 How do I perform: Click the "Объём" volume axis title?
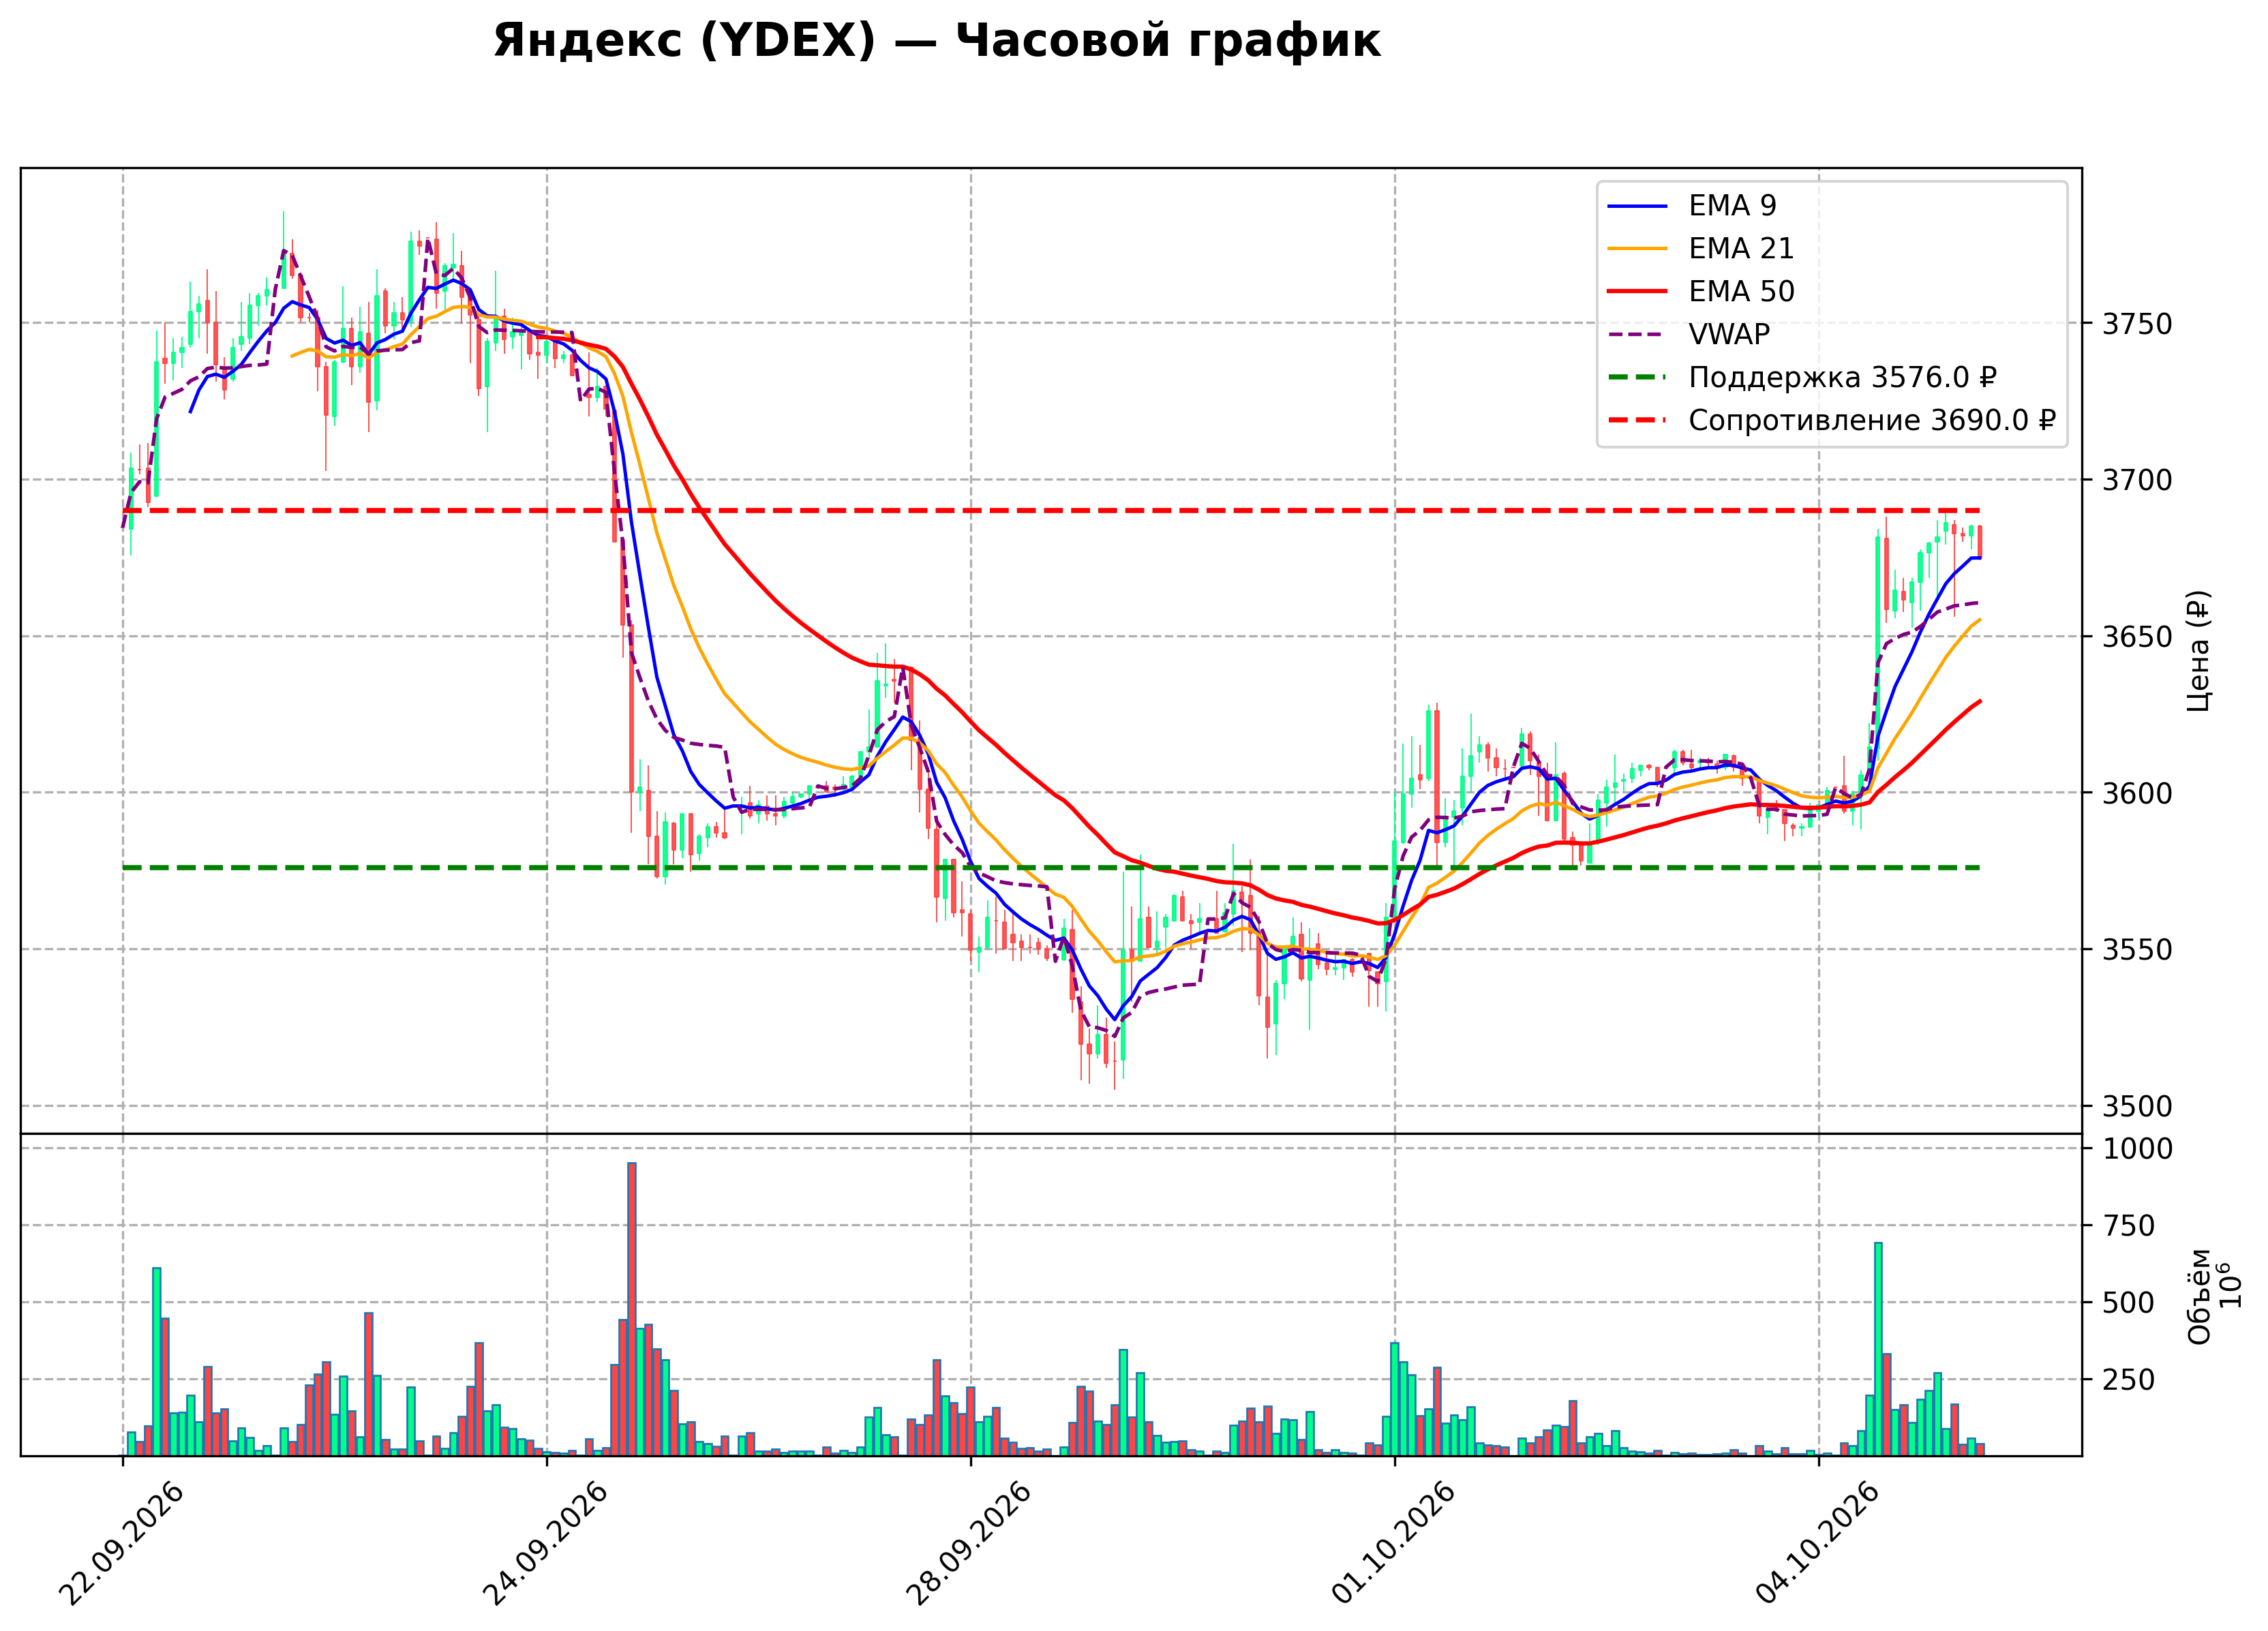point(2199,1296)
